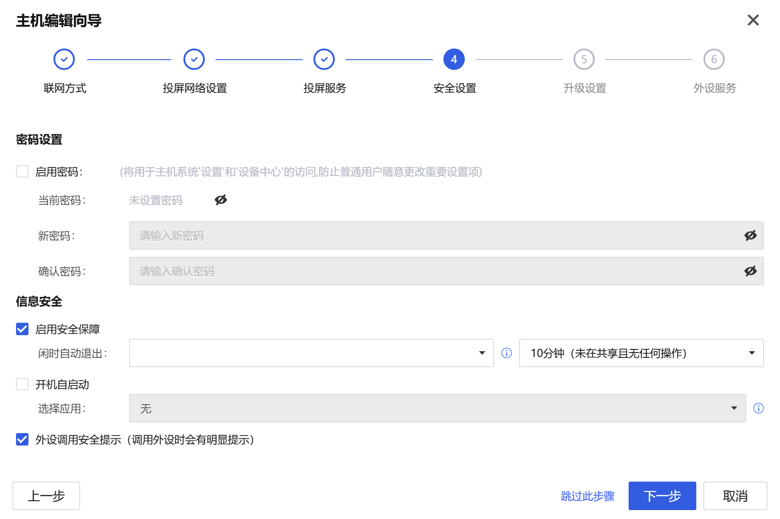Uncheck the 启用安全保障 checkbox
The height and width of the screenshot is (519, 780).
(x=22, y=329)
